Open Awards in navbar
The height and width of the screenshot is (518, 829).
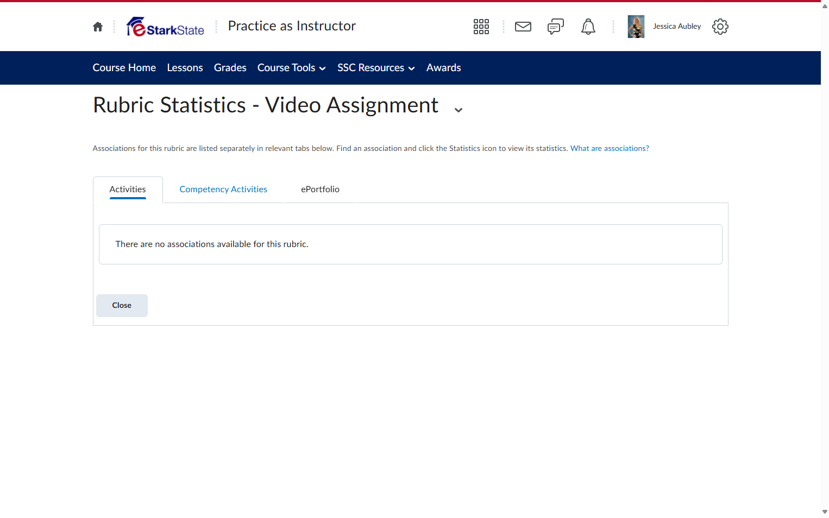click(x=444, y=68)
